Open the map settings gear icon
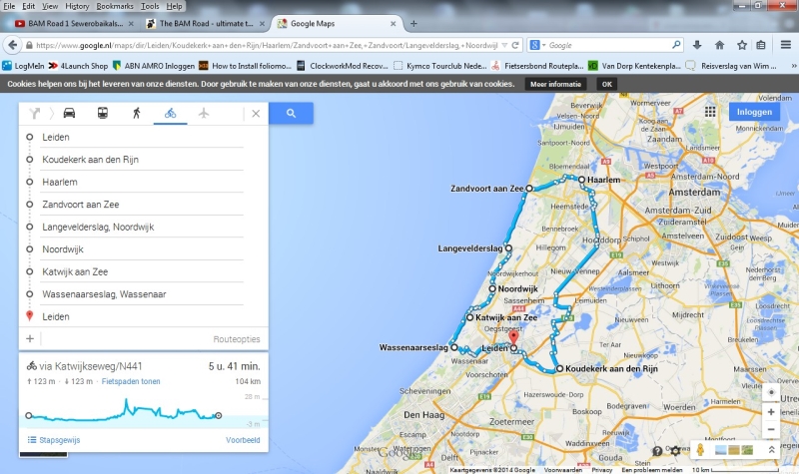Image resolution: width=799 pixels, height=474 pixels. [x=676, y=451]
